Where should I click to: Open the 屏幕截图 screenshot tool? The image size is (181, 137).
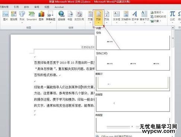(50, 17)
